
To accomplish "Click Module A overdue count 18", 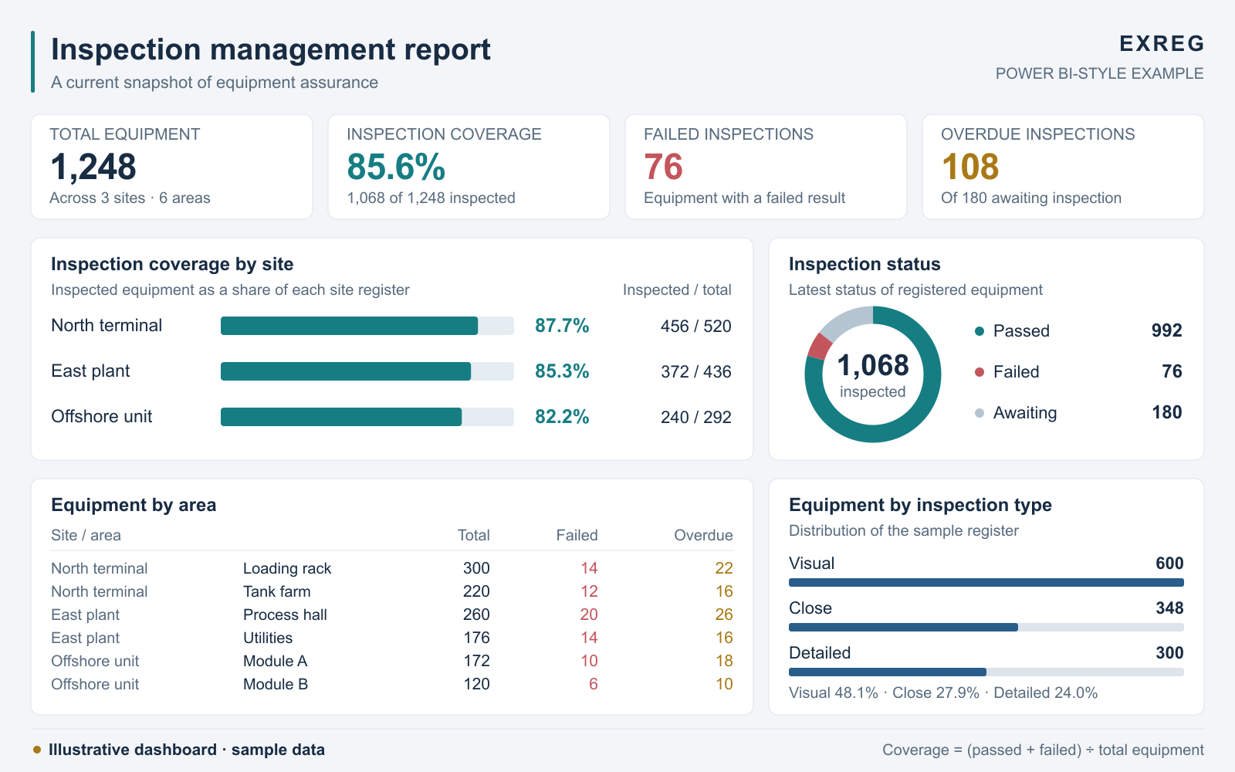I will [x=724, y=661].
